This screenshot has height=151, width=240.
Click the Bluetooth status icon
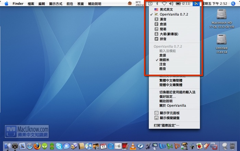coord(157,3)
